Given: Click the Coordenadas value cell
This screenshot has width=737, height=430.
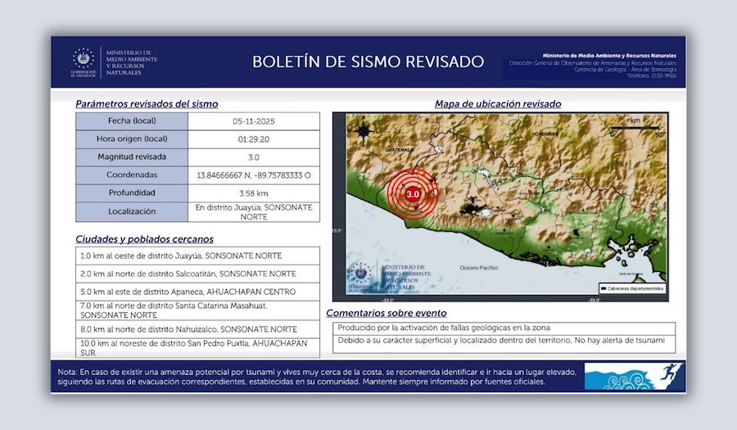Looking at the screenshot, I should [254, 175].
